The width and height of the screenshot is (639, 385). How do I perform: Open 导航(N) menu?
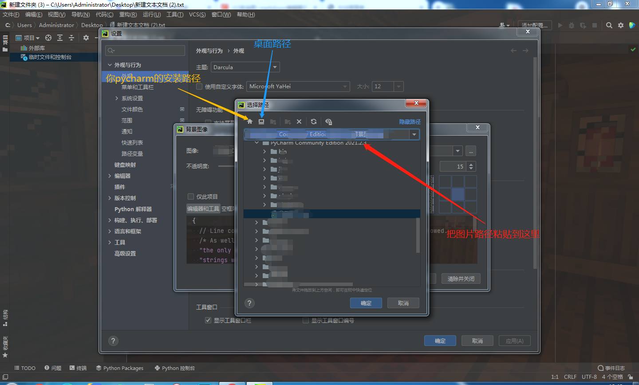[80, 15]
